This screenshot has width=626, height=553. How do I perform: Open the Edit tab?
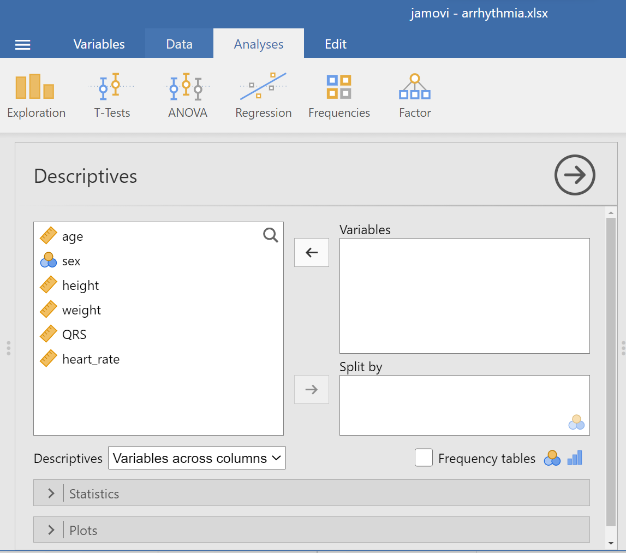(335, 44)
